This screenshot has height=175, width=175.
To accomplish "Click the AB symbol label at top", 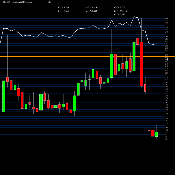I will click(50, 2).
